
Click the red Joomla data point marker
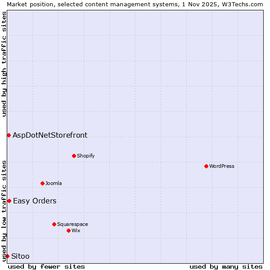[42, 183]
